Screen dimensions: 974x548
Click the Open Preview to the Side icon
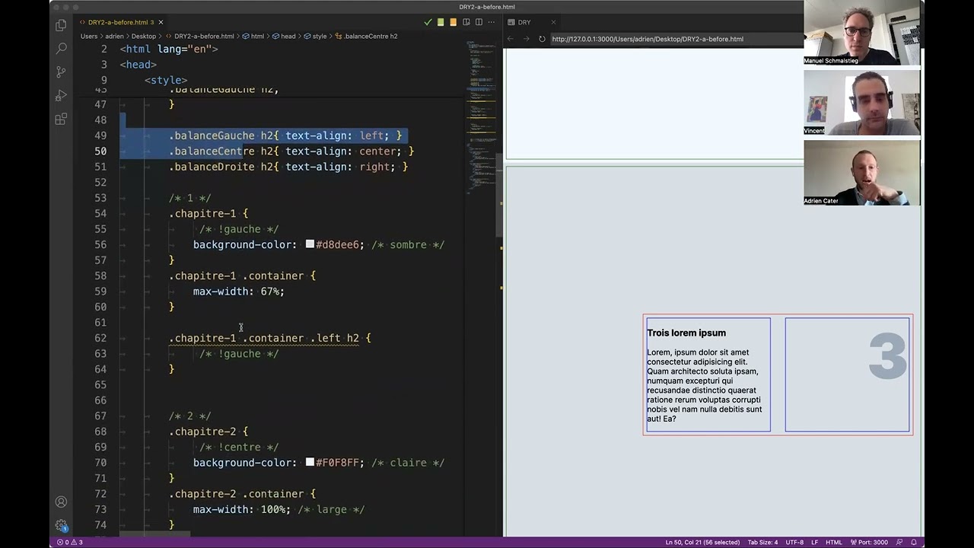[466, 22]
